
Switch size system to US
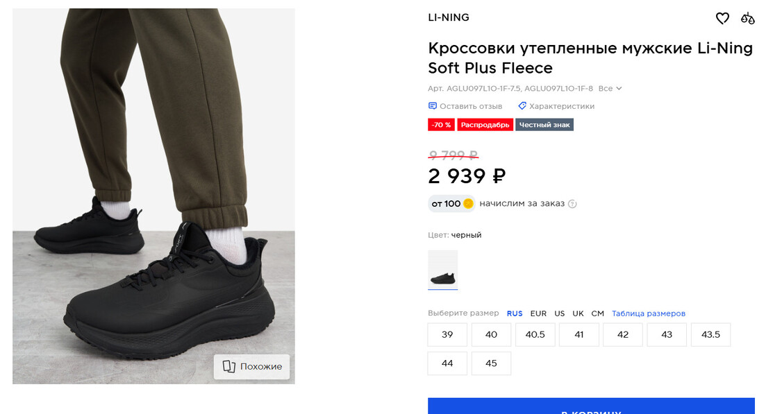point(559,313)
